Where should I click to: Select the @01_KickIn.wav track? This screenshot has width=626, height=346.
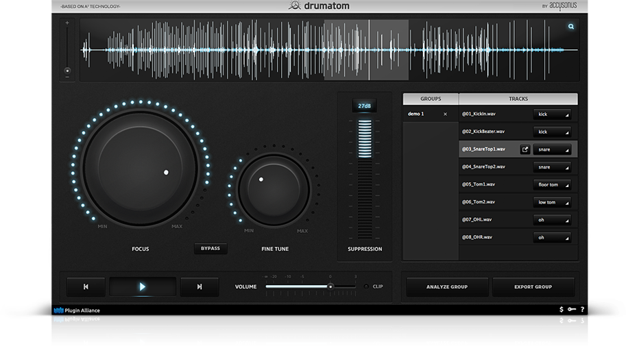[x=479, y=114]
